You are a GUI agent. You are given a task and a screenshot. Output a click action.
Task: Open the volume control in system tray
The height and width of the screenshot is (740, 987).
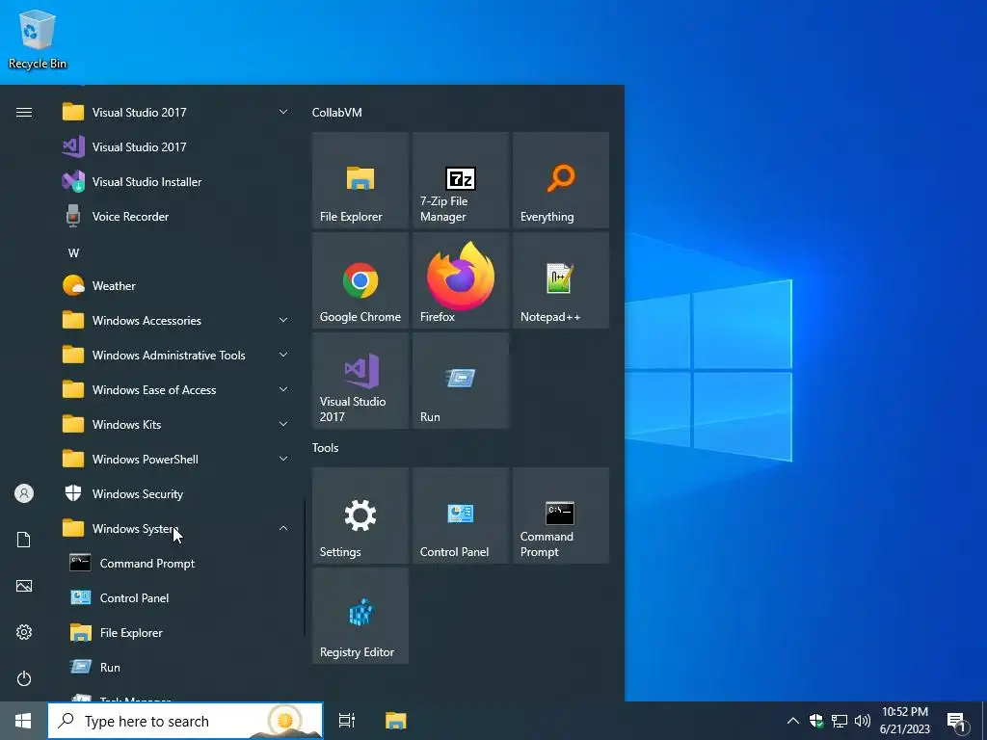(x=863, y=721)
